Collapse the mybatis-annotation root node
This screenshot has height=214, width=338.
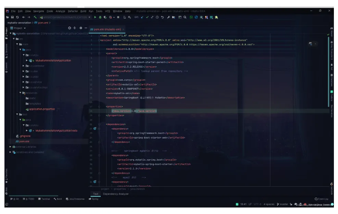tap(11, 34)
